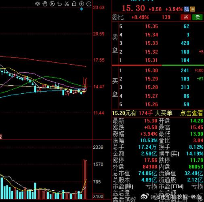Click the latest candlestick on the chart

86,83
